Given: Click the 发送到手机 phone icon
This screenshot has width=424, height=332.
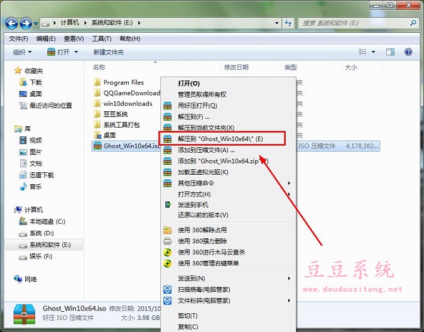Looking at the screenshot, I should coord(168,204).
